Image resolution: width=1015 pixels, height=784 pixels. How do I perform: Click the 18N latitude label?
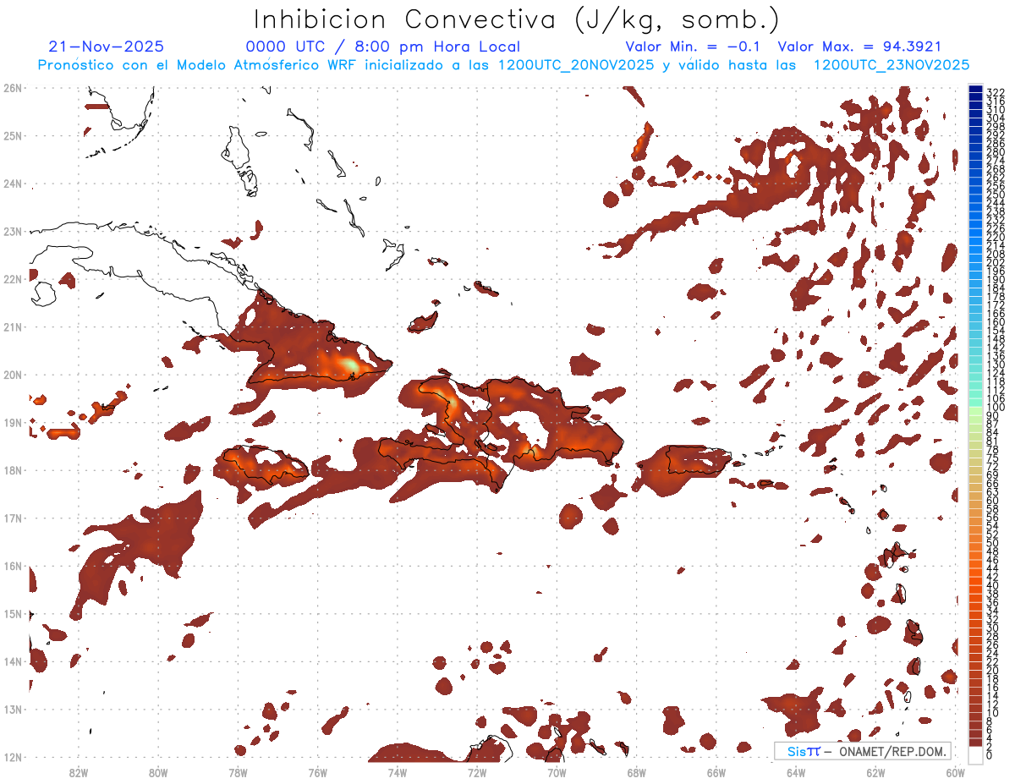pyautogui.click(x=13, y=470)
